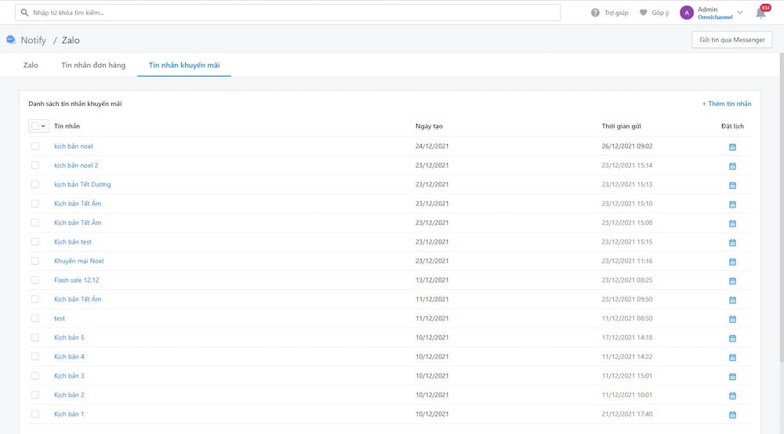
Task: Click the Góp ý heart icon
Action: [644, 13]
